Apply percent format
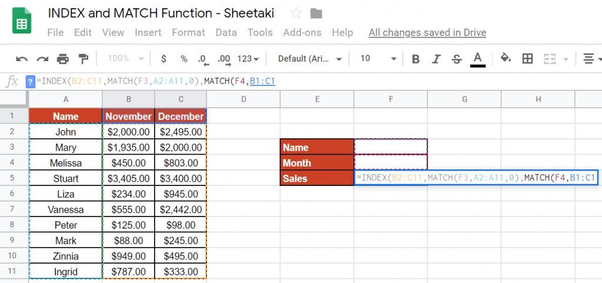The width and height of the screenshot is (602, 283). [x=183, y=59]
